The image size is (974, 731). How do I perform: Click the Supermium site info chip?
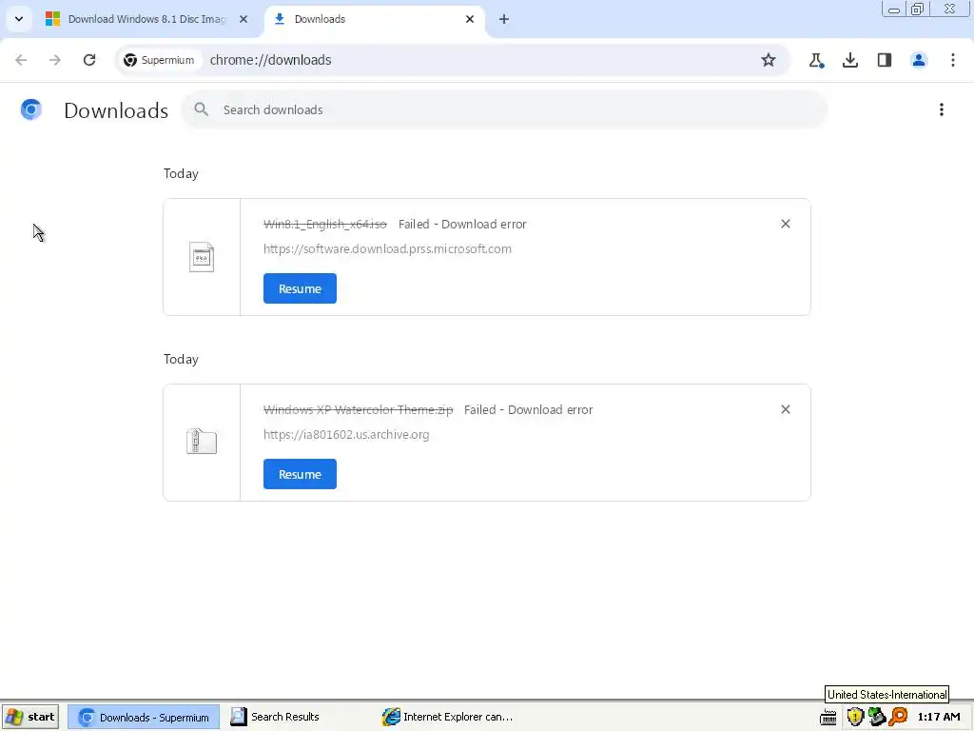point(159,60)
